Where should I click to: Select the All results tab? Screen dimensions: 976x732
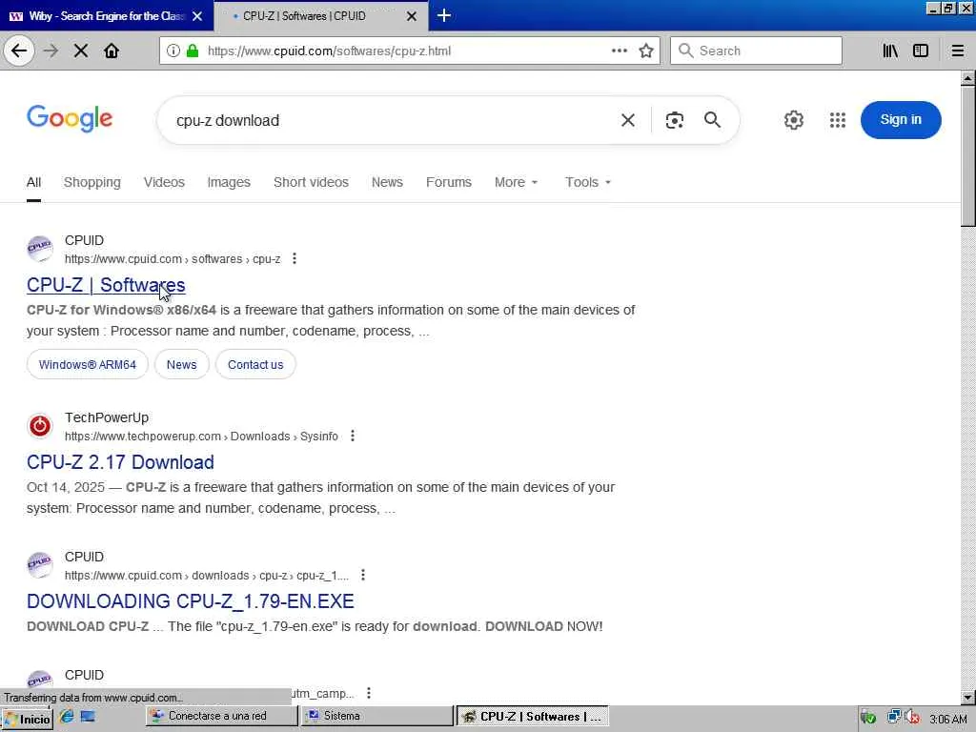(x=33, y=182)
